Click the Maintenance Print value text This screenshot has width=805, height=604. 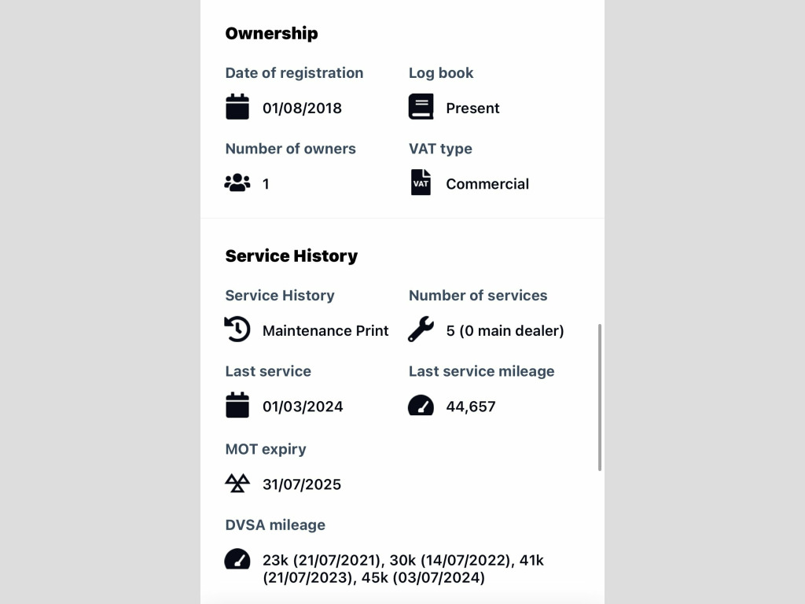coord(325,331)
